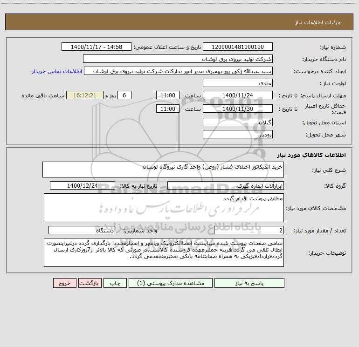The width and height of the screenshot is (359, 347).
Task: Click the buyer notes text area
Action: click(164, 252)
